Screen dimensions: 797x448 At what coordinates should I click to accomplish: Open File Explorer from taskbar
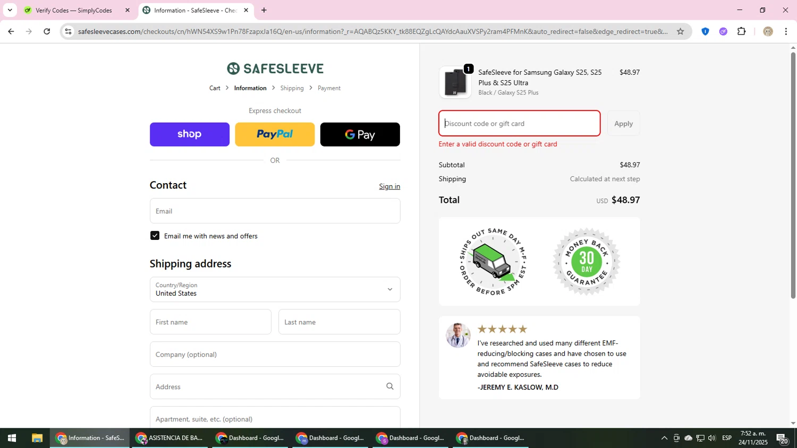(x=37, y=438)
